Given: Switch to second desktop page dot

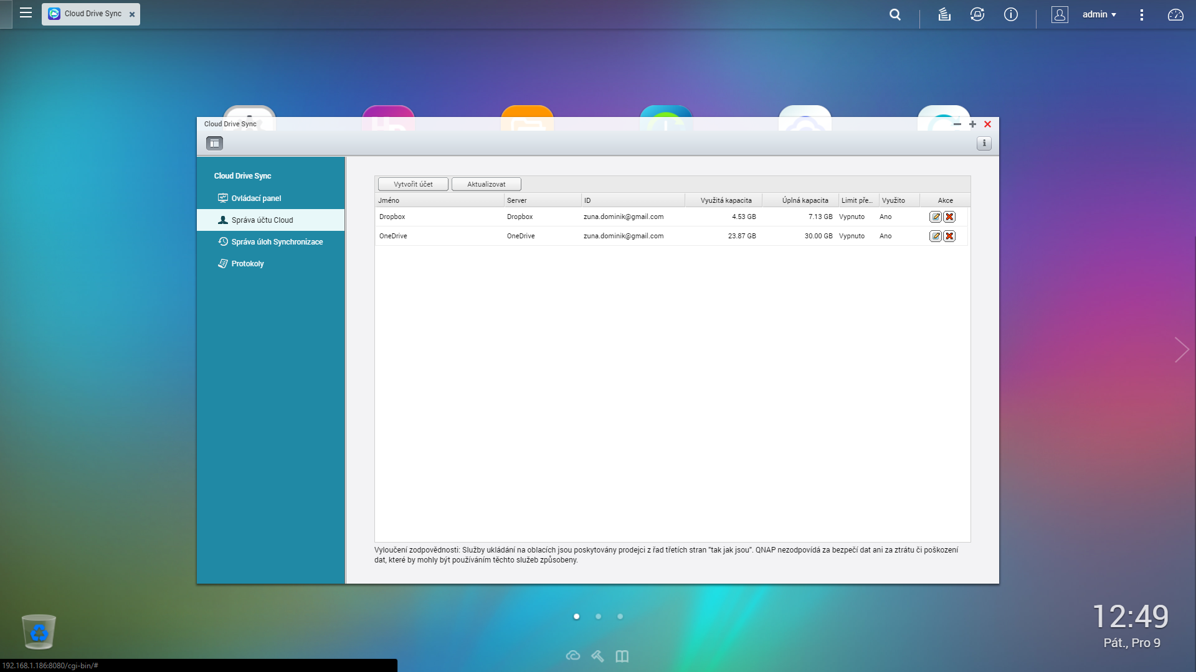Looking at the screenshot, I should click(598, 617).
